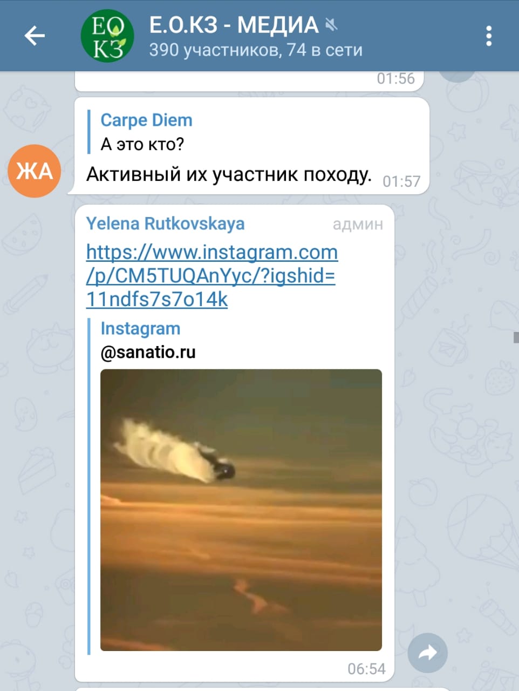Open the Instagram video preview thumbnail

tap(241, 510)
